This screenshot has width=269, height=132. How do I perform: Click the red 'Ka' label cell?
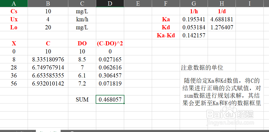click(x=166, y=19)
